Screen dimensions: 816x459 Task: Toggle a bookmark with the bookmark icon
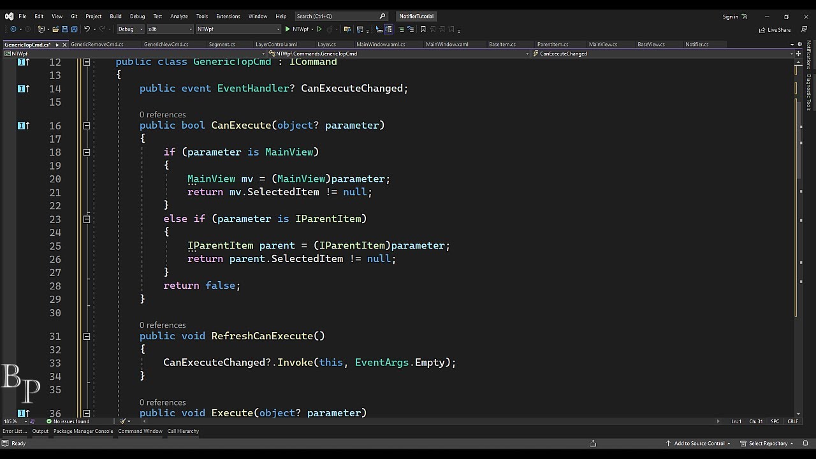(x=423, y=29)
